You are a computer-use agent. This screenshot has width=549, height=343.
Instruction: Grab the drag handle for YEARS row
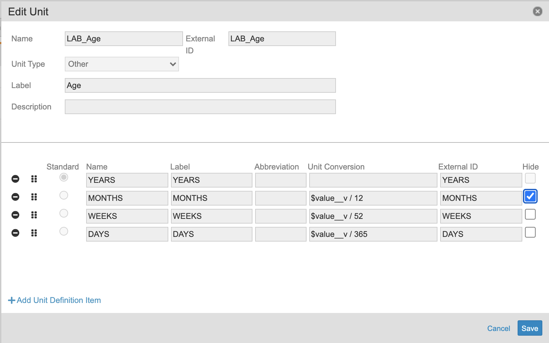point(34,179)
